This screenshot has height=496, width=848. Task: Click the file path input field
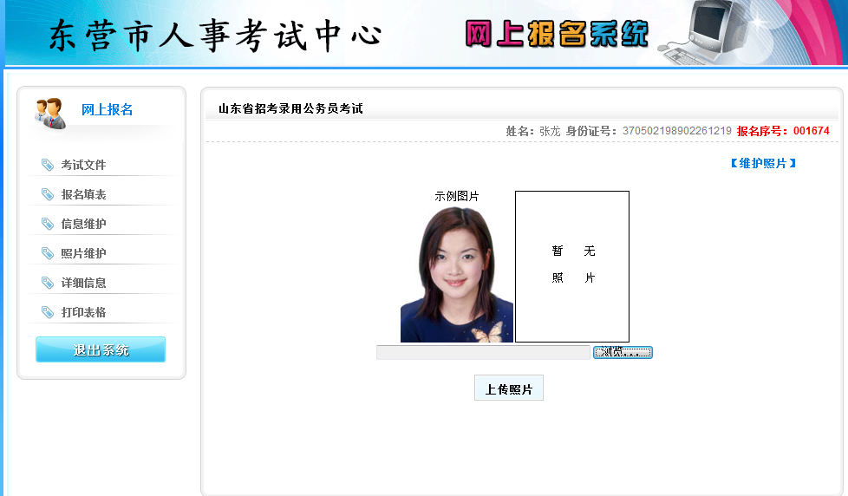pos(483,352)
